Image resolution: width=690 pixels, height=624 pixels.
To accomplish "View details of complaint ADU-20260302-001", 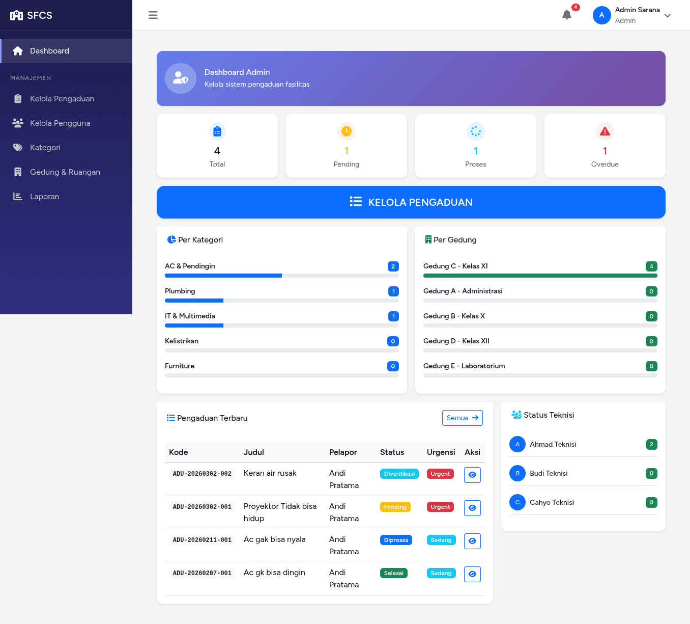I will (472, 508).
